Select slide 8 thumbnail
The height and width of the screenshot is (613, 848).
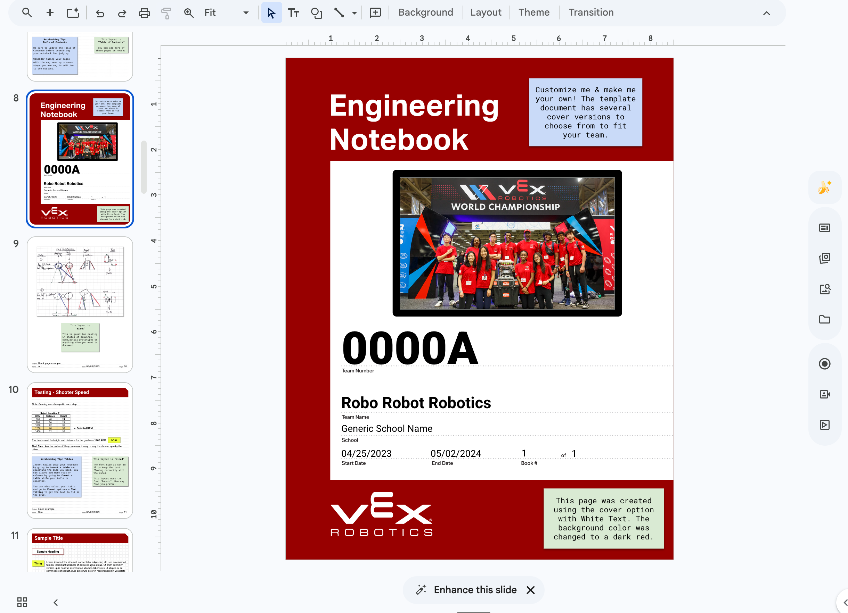80,159
